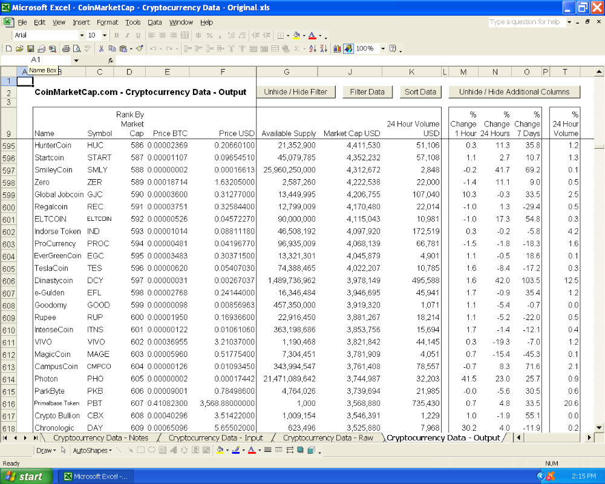Click the system tray clock showing 2:15 PM
Image resolution: width=605 pixels, height=484 pixels.
pyautogui.click(x=583, y=476)
